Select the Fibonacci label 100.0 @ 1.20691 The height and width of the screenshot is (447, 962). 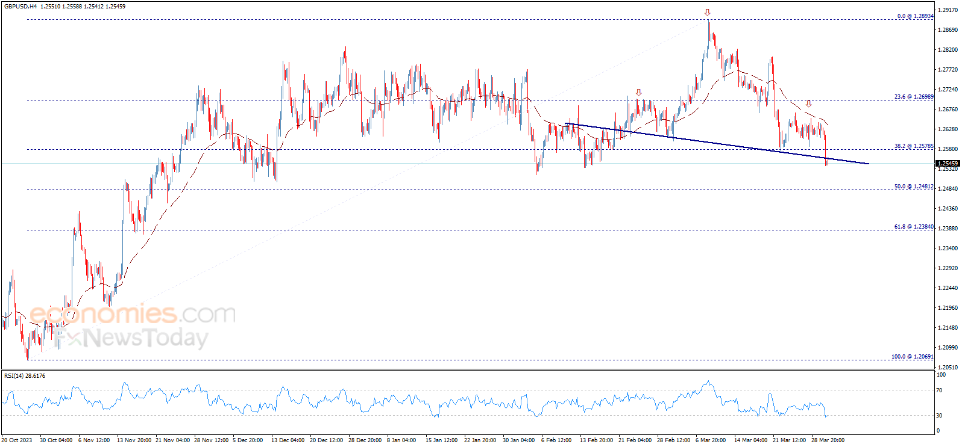point(913,357)
